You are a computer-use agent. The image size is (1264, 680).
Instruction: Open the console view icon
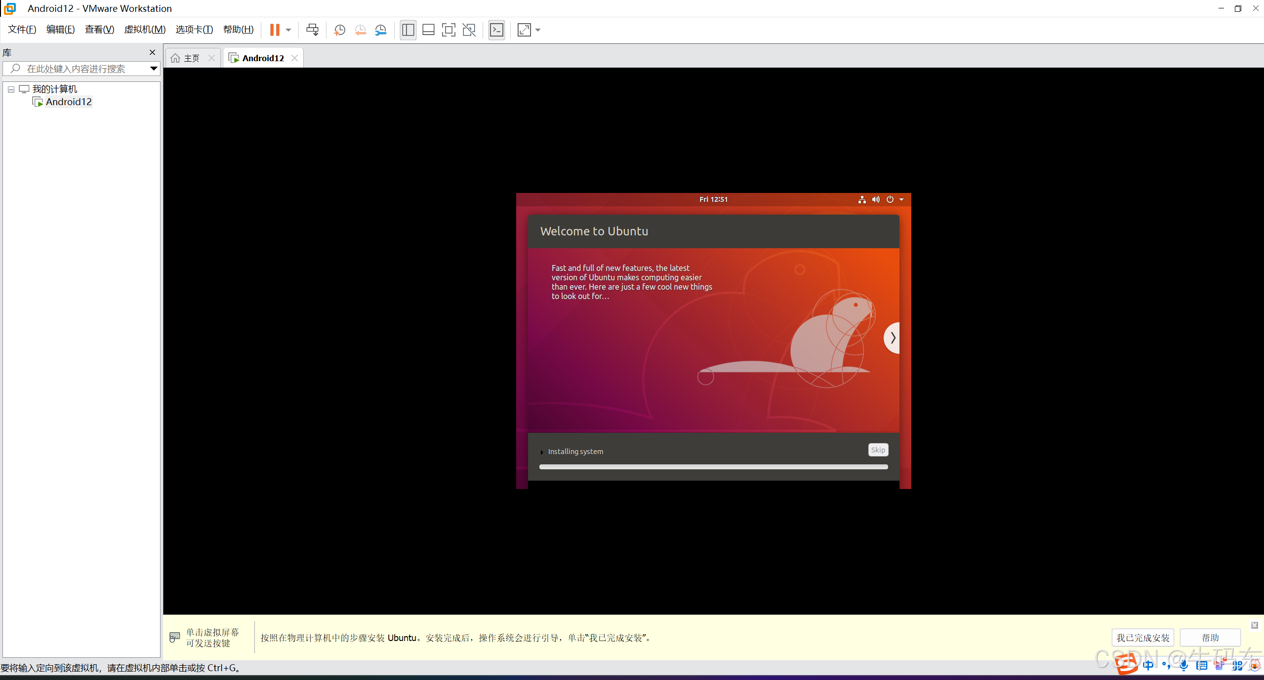[496, 30]
